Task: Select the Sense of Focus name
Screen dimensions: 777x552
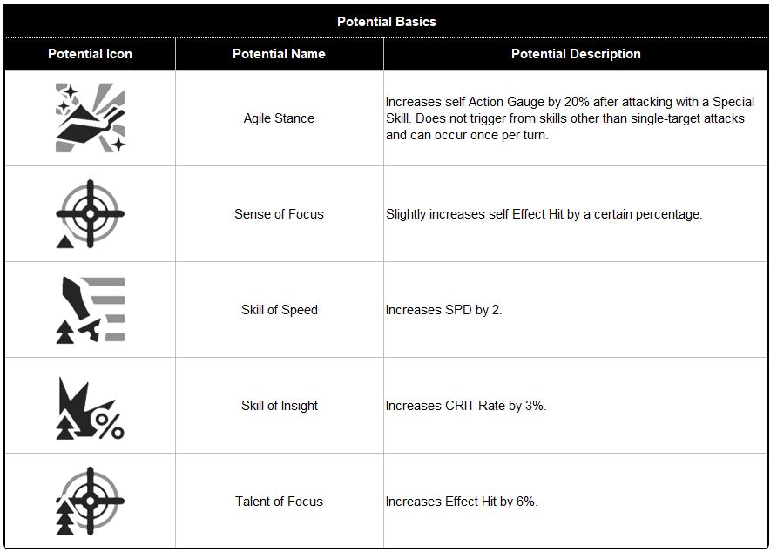Action: [279, 214]
